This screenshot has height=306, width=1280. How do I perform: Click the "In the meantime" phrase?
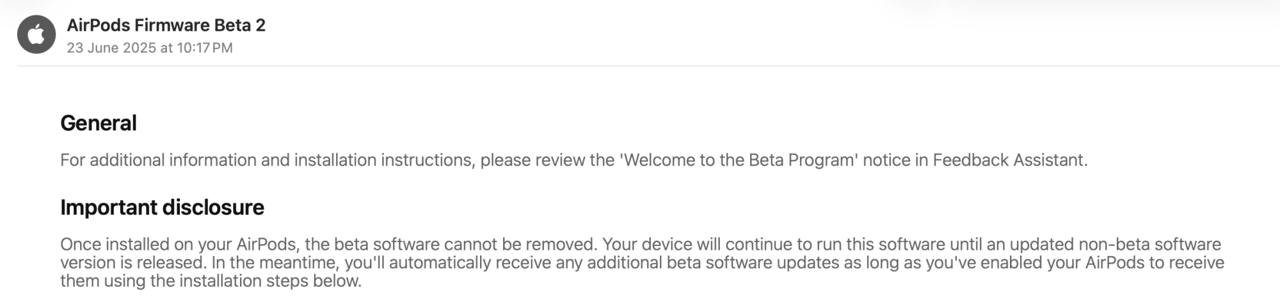tap(275, 263)
